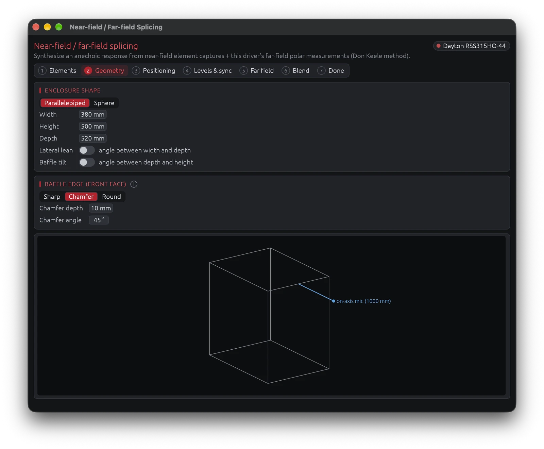
Task: Zoom the window with green button
Action: pyautogui.click(x=59, y=27)
